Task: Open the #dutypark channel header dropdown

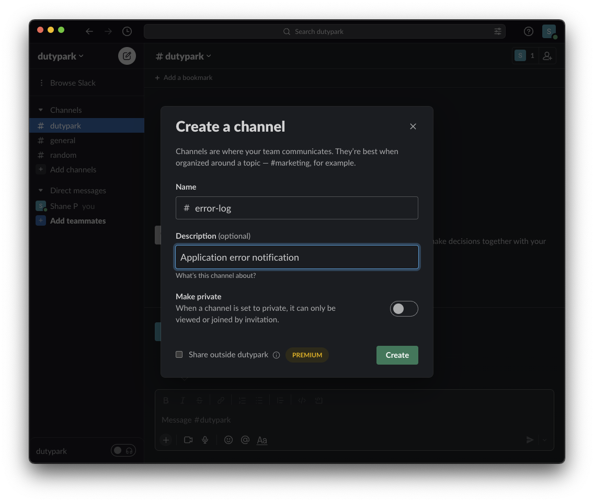Action: pos(184,56)
